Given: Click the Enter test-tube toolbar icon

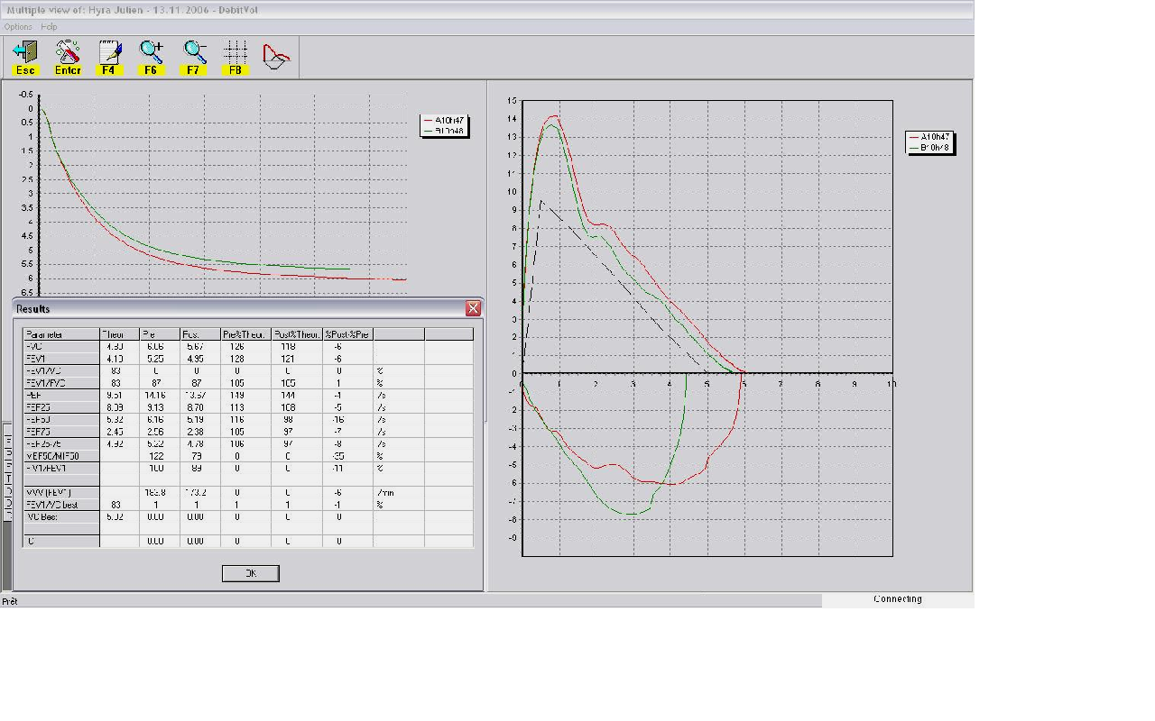Looking at the screenshot, I should (68, 57).
